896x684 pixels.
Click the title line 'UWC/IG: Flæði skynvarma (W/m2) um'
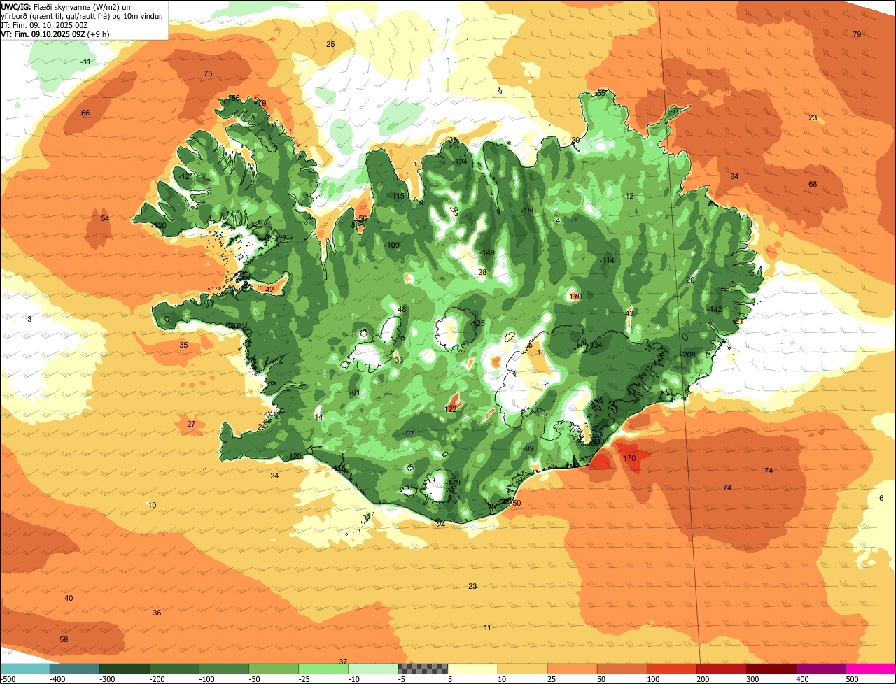point(67,6)
